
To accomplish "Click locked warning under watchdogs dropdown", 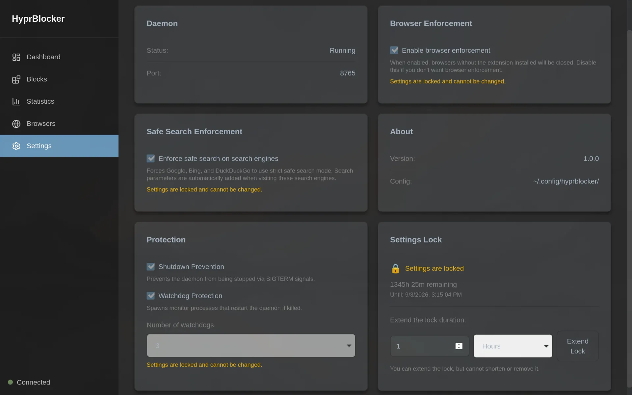I will coord(204,365).
